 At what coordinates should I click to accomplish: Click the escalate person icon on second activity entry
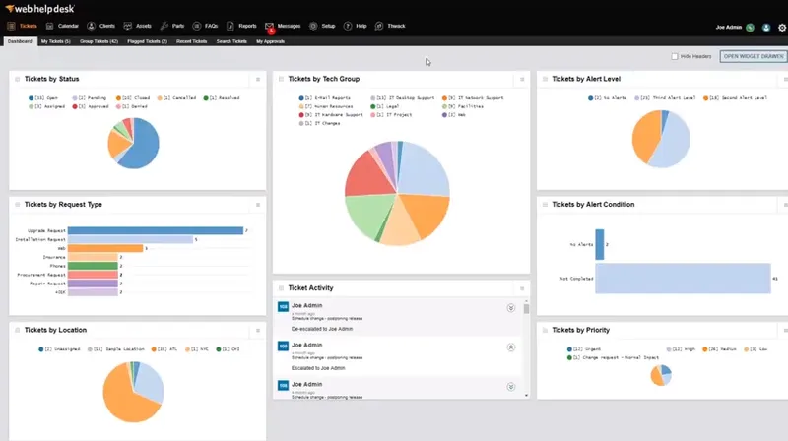pyautogui.click(x=510, y=347)
